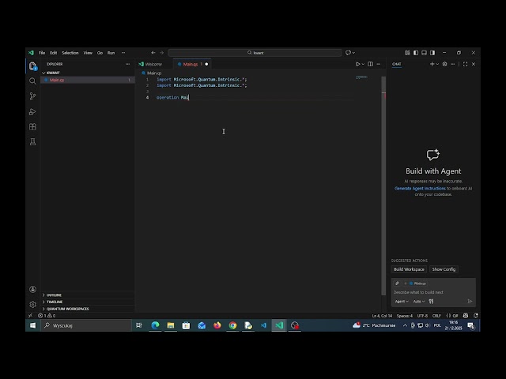Switch to the Main.qs editor tab

192,64
